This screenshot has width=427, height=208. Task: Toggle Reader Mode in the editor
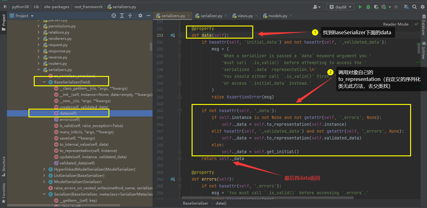[x=396, y=24]
